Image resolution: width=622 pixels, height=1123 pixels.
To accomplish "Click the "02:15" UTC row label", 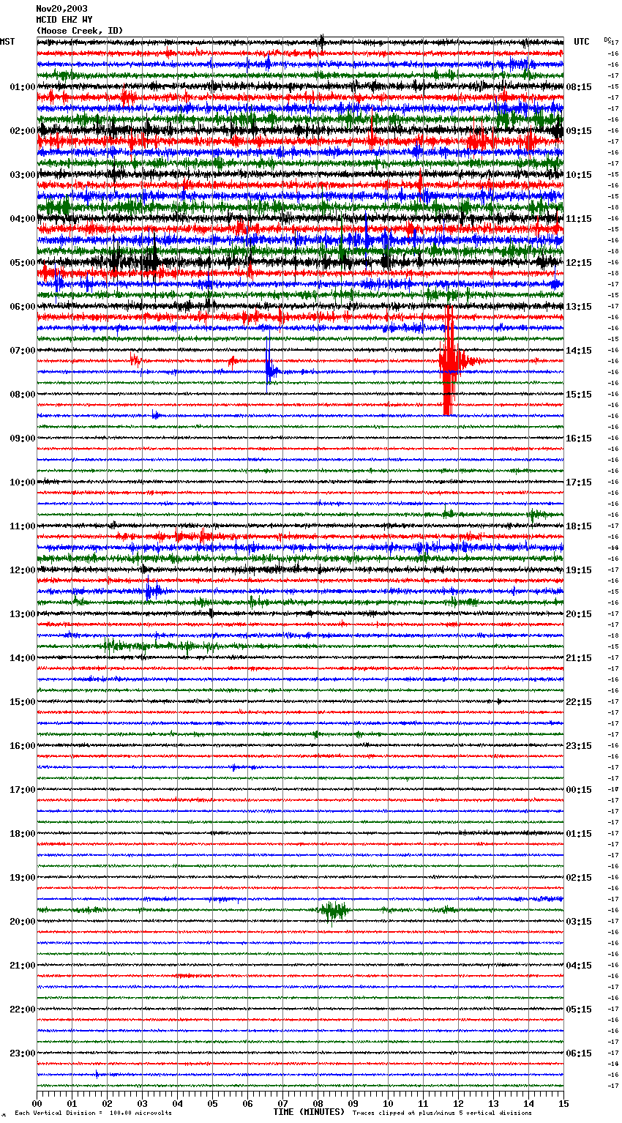I will click(579, 878).
